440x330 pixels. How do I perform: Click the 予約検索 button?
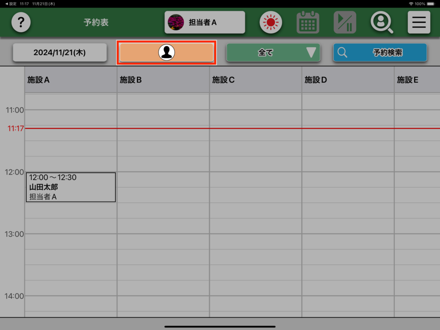point(380,52)
